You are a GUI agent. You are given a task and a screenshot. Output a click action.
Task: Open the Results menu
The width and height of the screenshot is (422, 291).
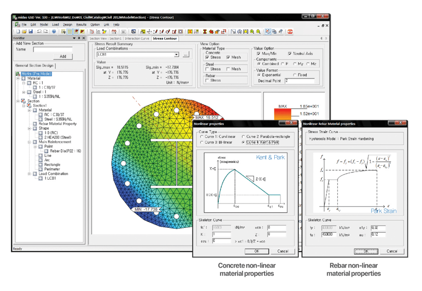point(81,24)
